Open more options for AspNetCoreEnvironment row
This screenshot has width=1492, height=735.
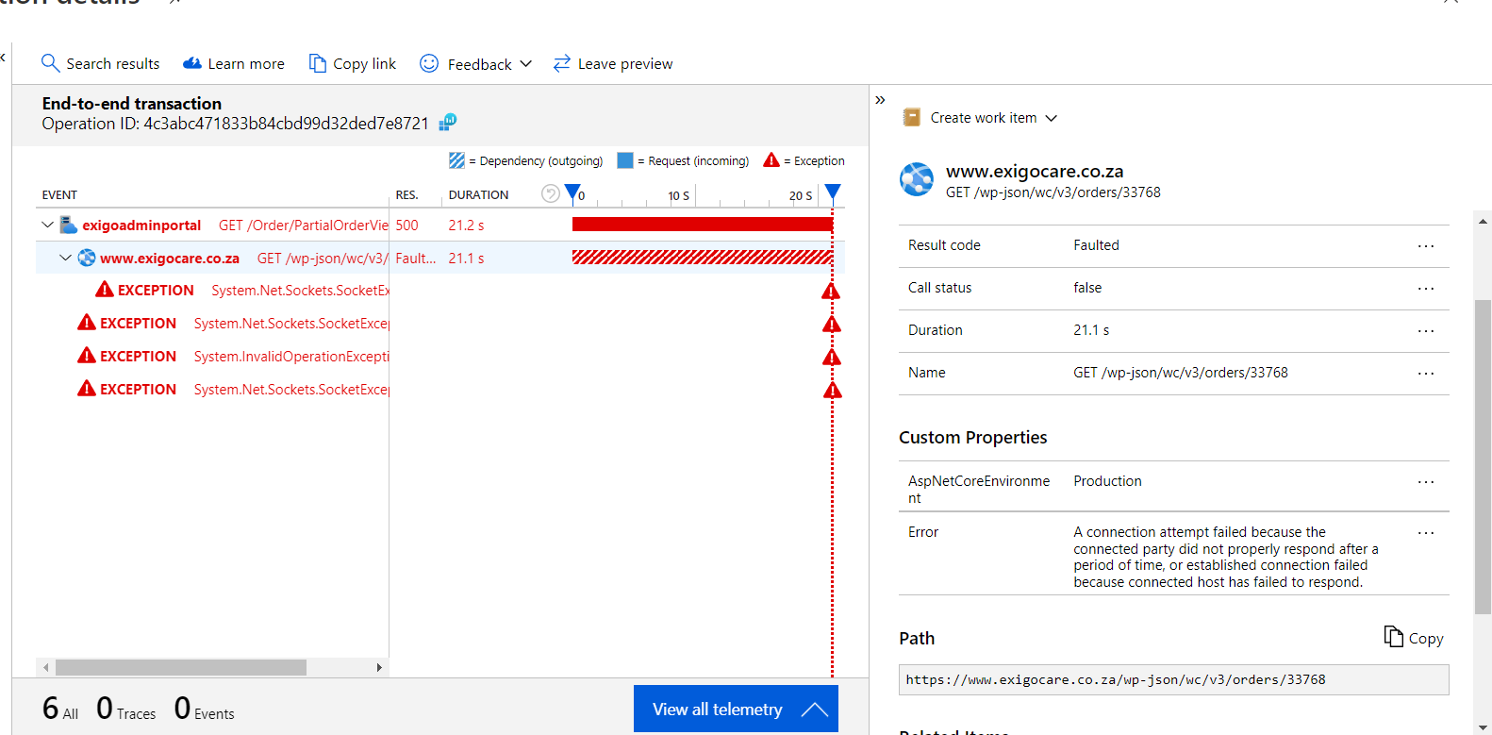(x=1426, y=481)
